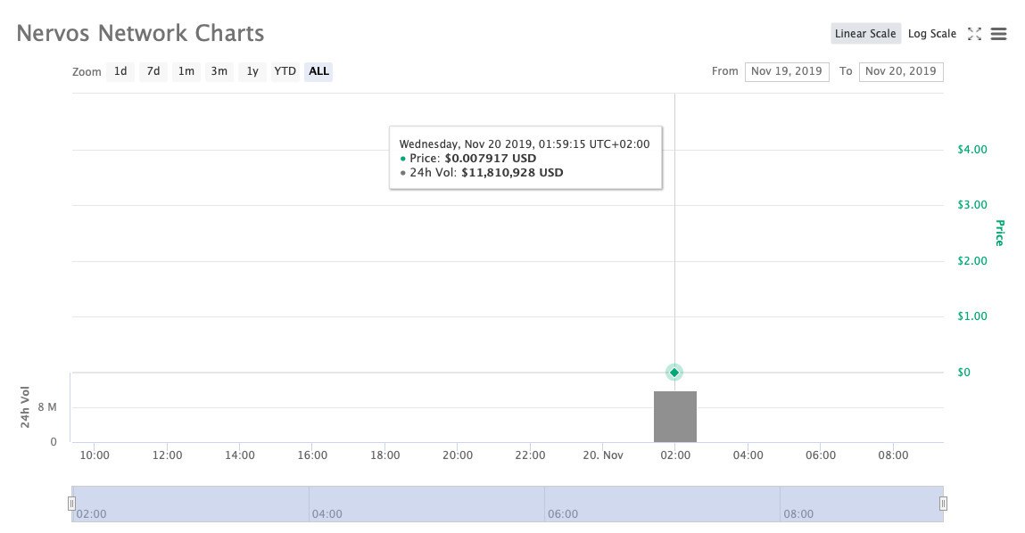This screenshot has width=1025, height=533.
Task: Click the tooltip price $0.007917 USD
Action: 491,158
